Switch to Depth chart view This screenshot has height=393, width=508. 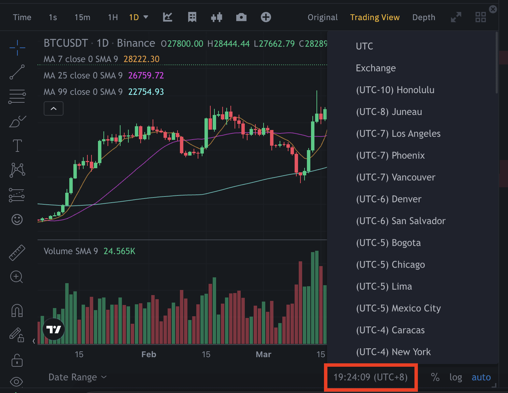[424, 17]
